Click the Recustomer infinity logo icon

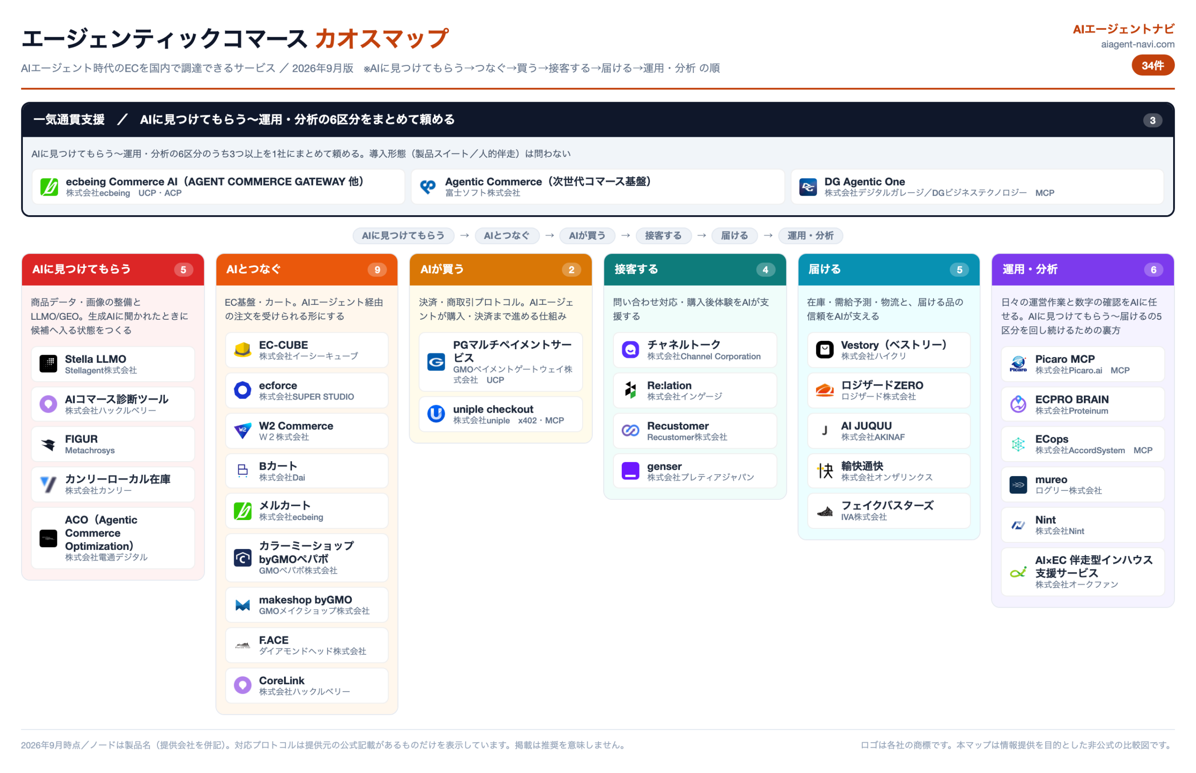click(x=630, y=431)
